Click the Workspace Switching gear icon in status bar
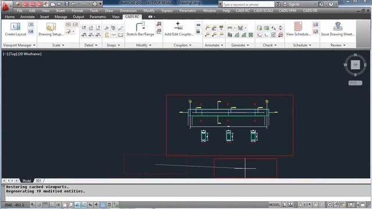This screenshot has height=209, width=372. click(330, 205)
